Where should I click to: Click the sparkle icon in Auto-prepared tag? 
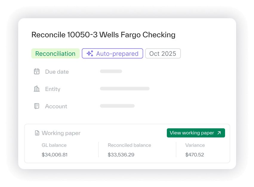click(90, 54)
